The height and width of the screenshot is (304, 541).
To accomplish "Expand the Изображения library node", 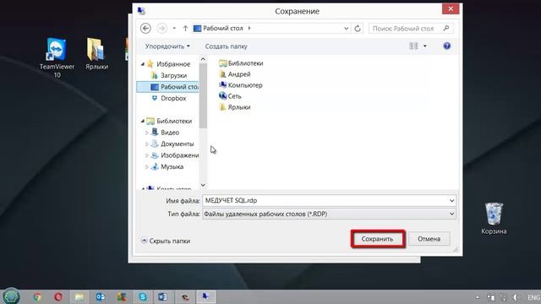I will coord(146,155).
